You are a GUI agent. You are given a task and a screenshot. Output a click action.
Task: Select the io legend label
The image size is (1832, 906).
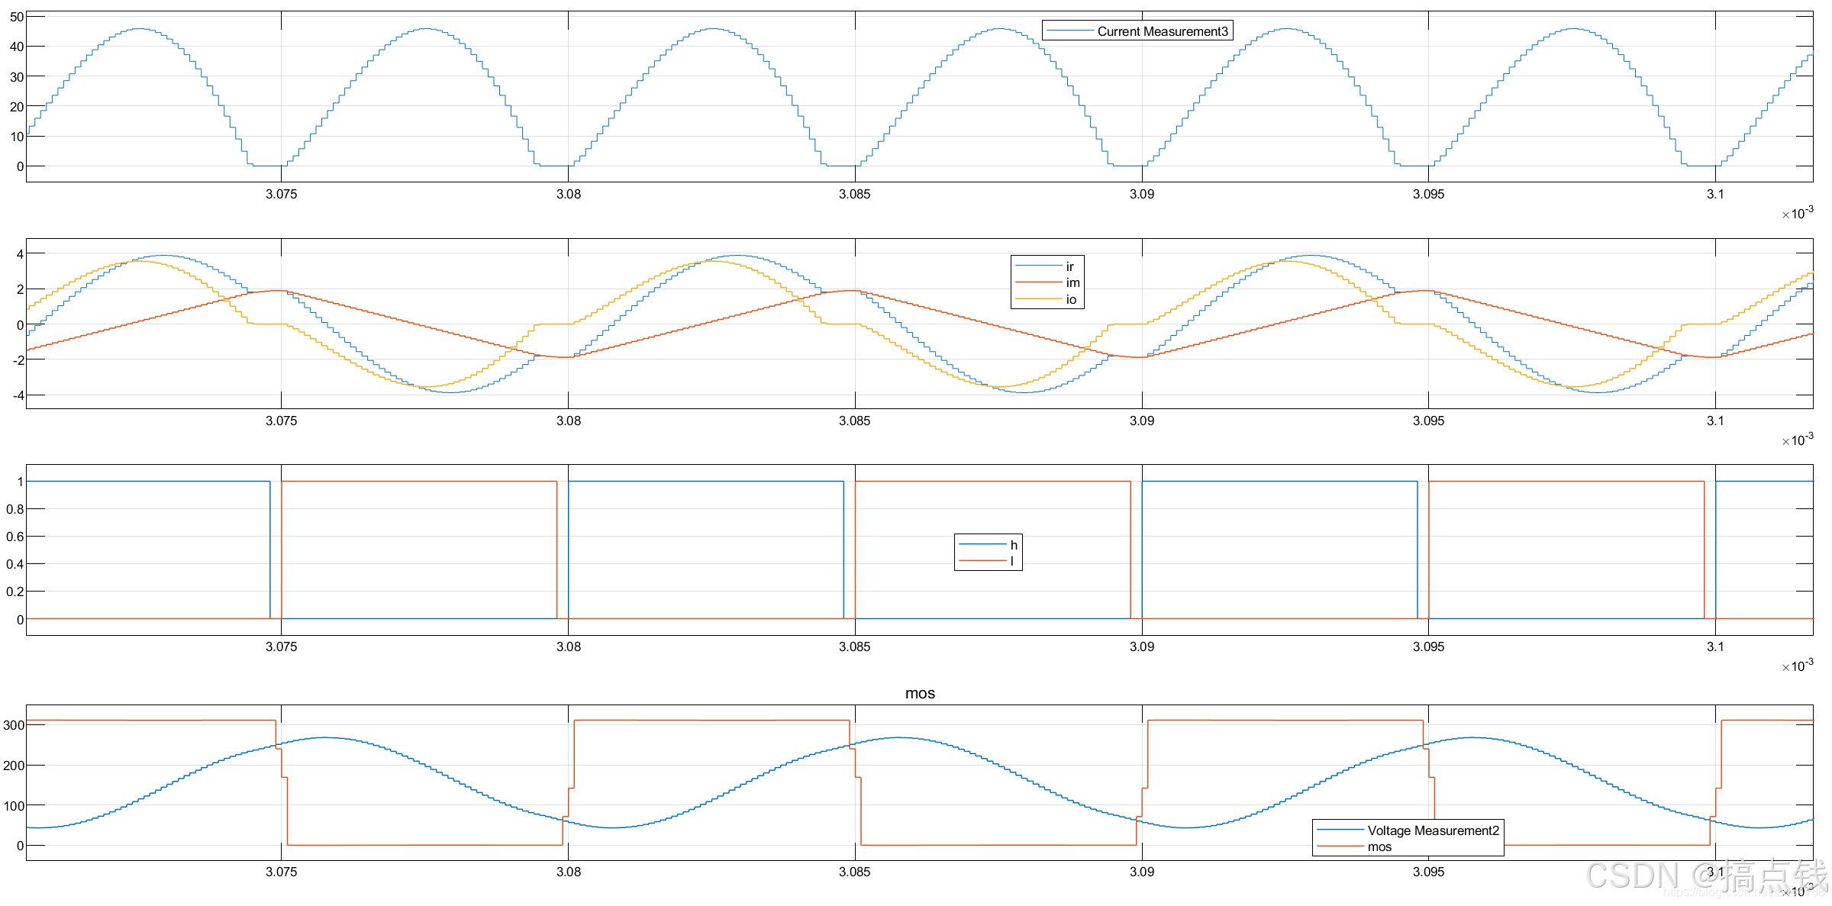click(x=1071, y=299)
